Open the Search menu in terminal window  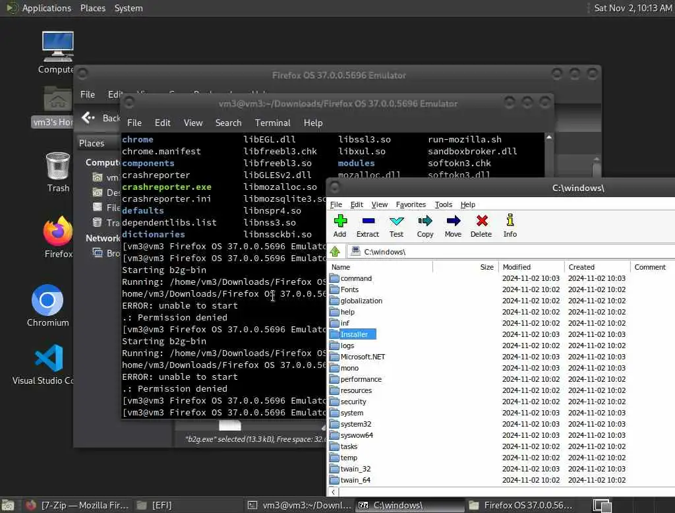point(228,123)
